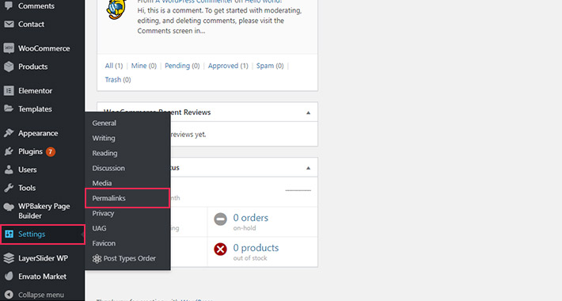Open General settings submenu item
Image resolution: width=562 pixels, height=301 pixels.
click(x=104, y=123)
